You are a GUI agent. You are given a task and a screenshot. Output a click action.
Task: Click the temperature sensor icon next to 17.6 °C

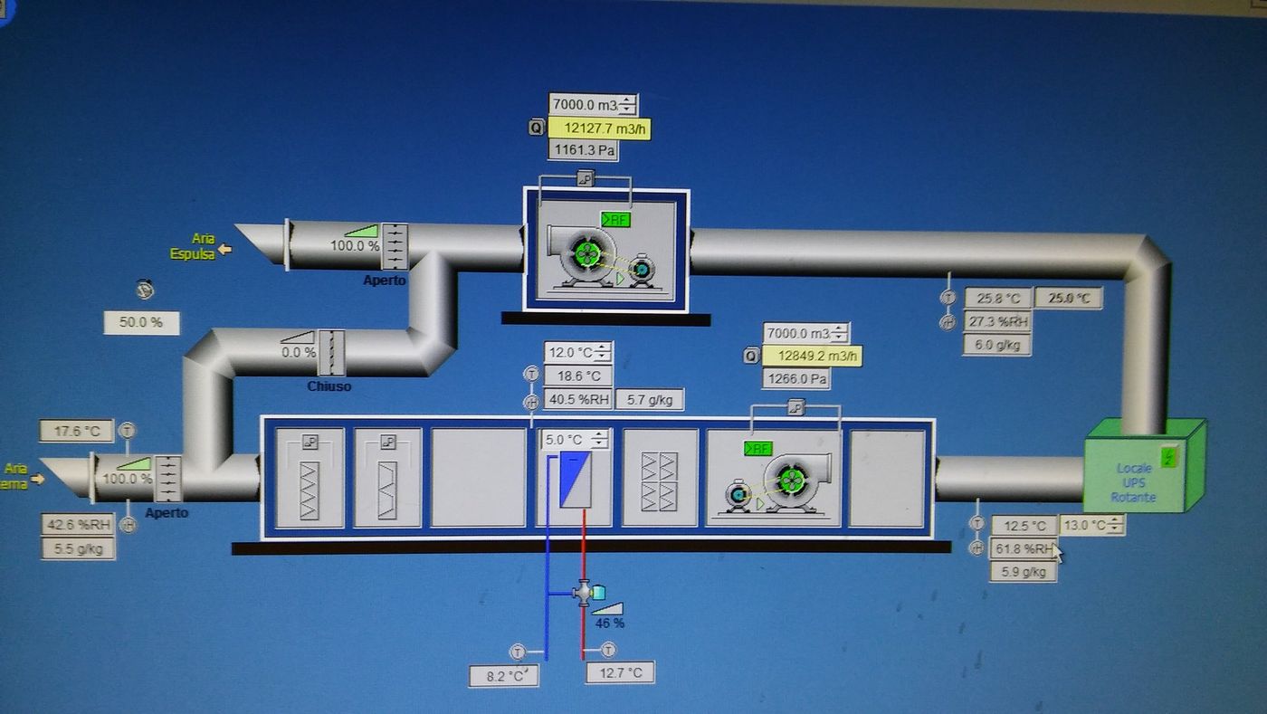pos(128,431)
